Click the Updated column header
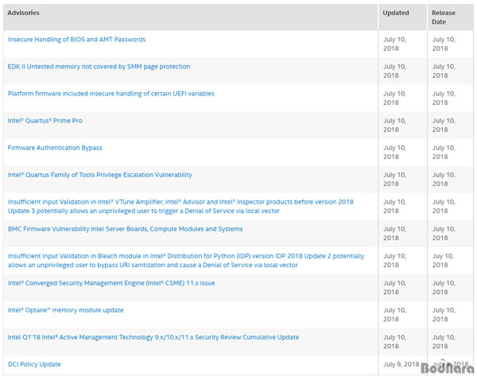477x376 pixels. (x=396, y=13)
